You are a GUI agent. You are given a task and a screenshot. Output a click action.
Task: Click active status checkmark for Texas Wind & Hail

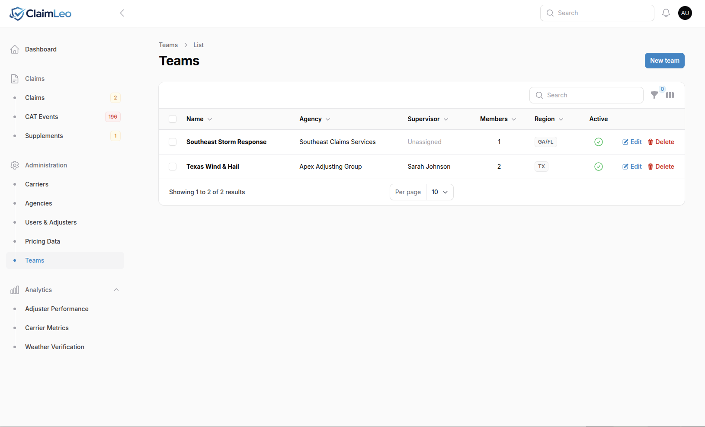click(599, 167)
